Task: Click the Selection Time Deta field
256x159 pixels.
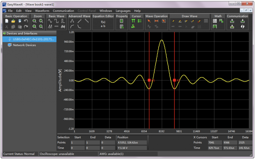Action: point(108,148)
